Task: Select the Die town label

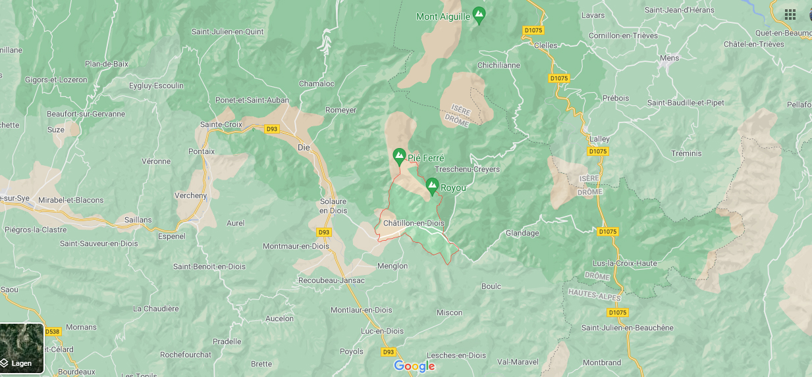Action: [304, 148]
